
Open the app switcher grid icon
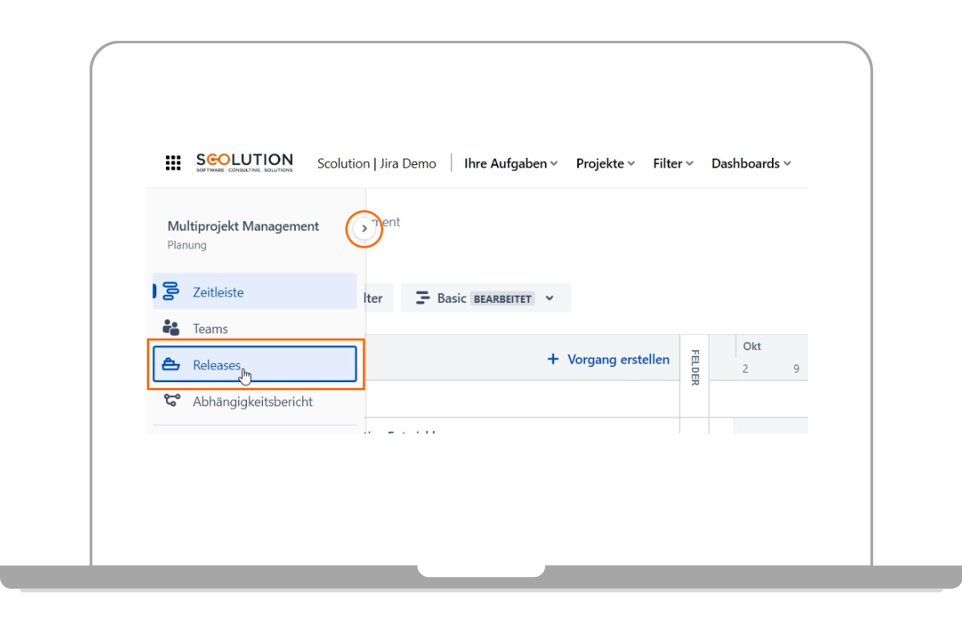click(x=173, y=163)
